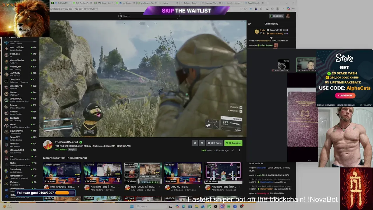Image resolution: width=373 pixels, height=210 pixels.
Task: Click Kranzzofficial avatar in sidebar
Action: pos(6,48)
